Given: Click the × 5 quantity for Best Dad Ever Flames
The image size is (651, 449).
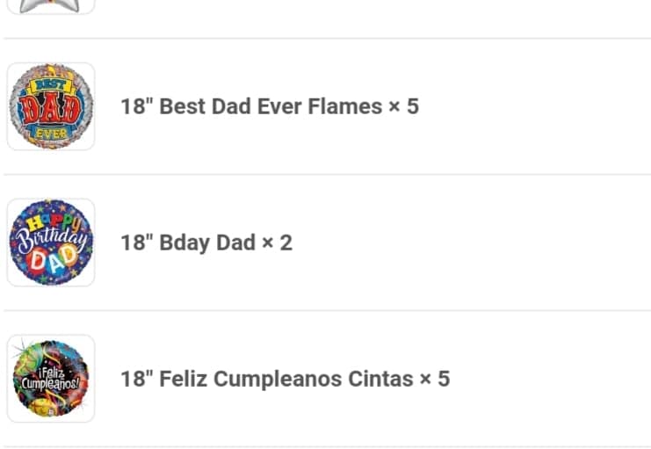Looking at the screenshot, I should pyautogui.click(x=404, y=107).
